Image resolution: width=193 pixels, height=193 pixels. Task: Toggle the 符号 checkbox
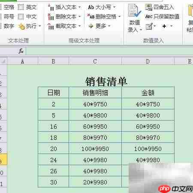[x=0, y=17]
